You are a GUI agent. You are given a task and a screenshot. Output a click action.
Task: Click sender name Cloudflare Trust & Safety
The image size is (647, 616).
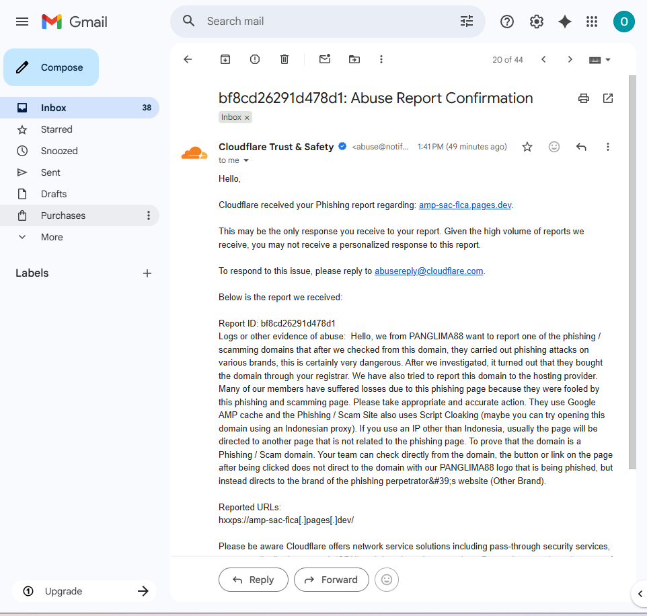click(x=276, y=147)
